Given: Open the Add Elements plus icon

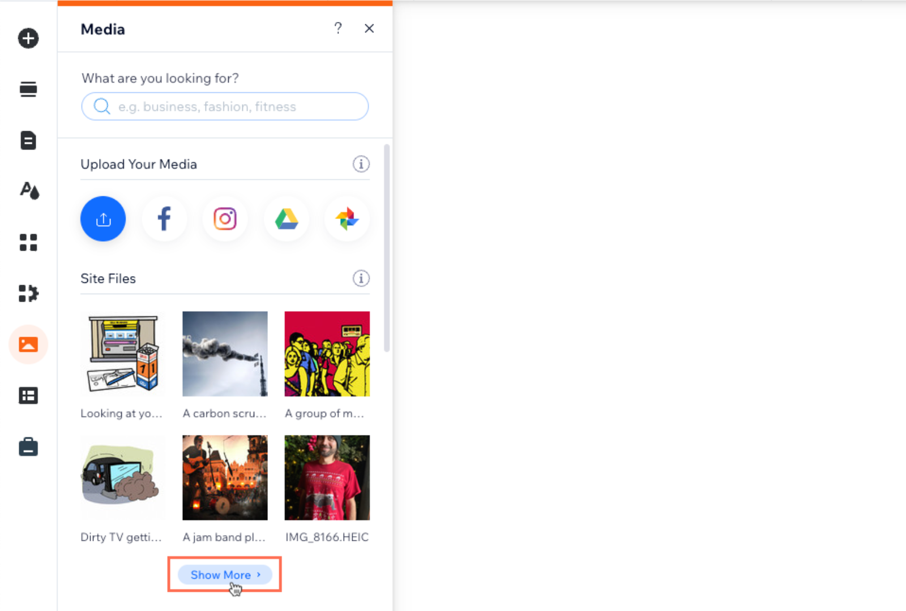Looking at the screenshot, I should pos(28,38).
